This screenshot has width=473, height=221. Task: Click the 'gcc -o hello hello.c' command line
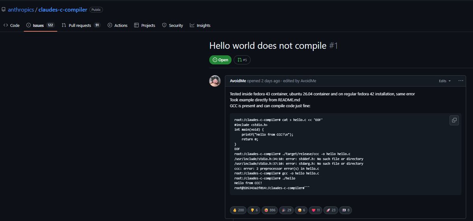click(277, 173)
